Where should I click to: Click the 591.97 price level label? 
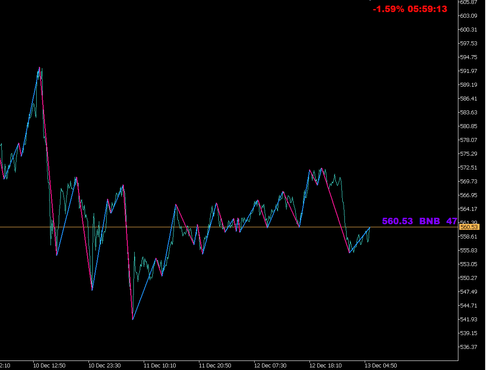tap(469, 70)
